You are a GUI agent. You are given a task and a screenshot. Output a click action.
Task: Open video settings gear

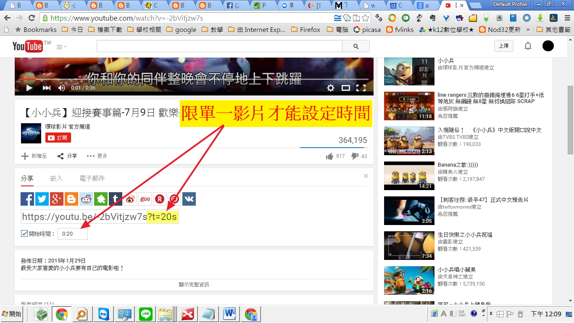pos(331,87)
